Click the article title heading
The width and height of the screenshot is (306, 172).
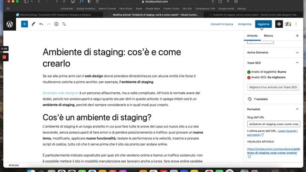tap(111, 57)
